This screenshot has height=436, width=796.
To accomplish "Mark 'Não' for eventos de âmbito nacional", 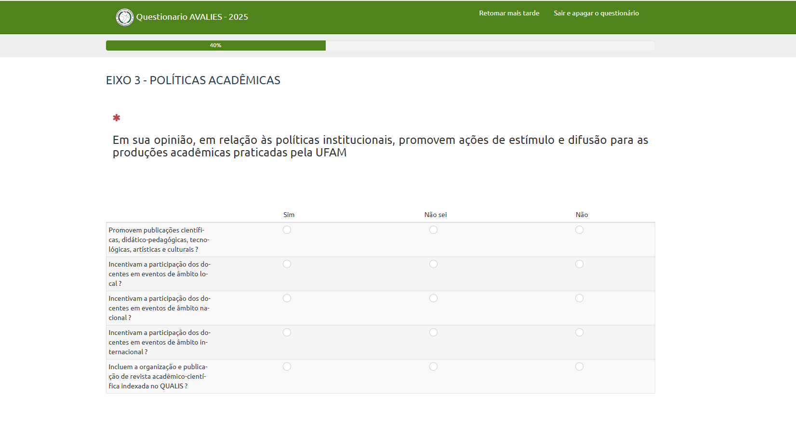I will coord(580,298).
